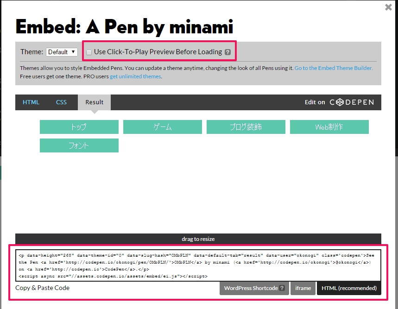Open the Go to the Embed Theme Builder link
The image size is (398, 309).
click(x=334, y=68)
